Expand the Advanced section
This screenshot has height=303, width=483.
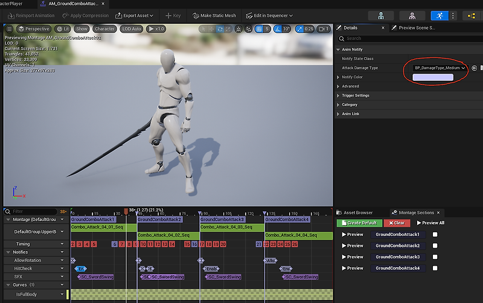pos(338,86)
